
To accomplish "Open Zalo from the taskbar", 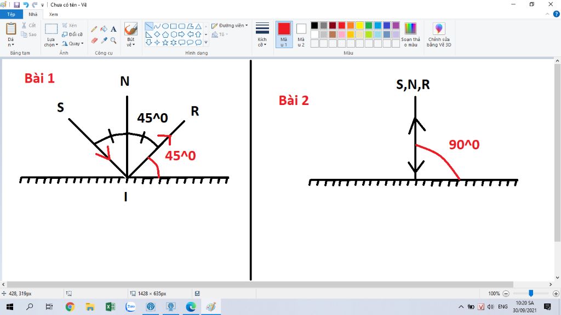I will pyautogui.click(x=130, y=306).
